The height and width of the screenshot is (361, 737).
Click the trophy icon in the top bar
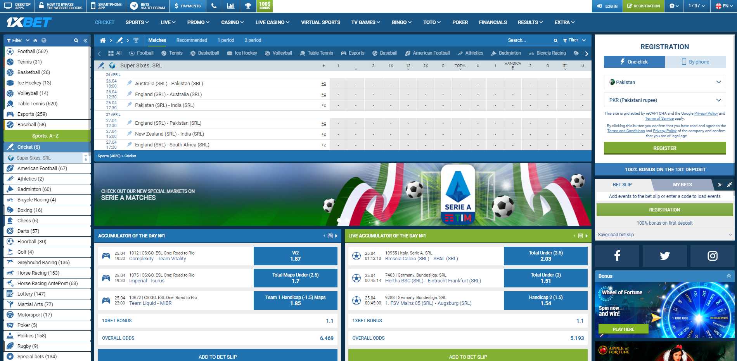pos(248,6)
